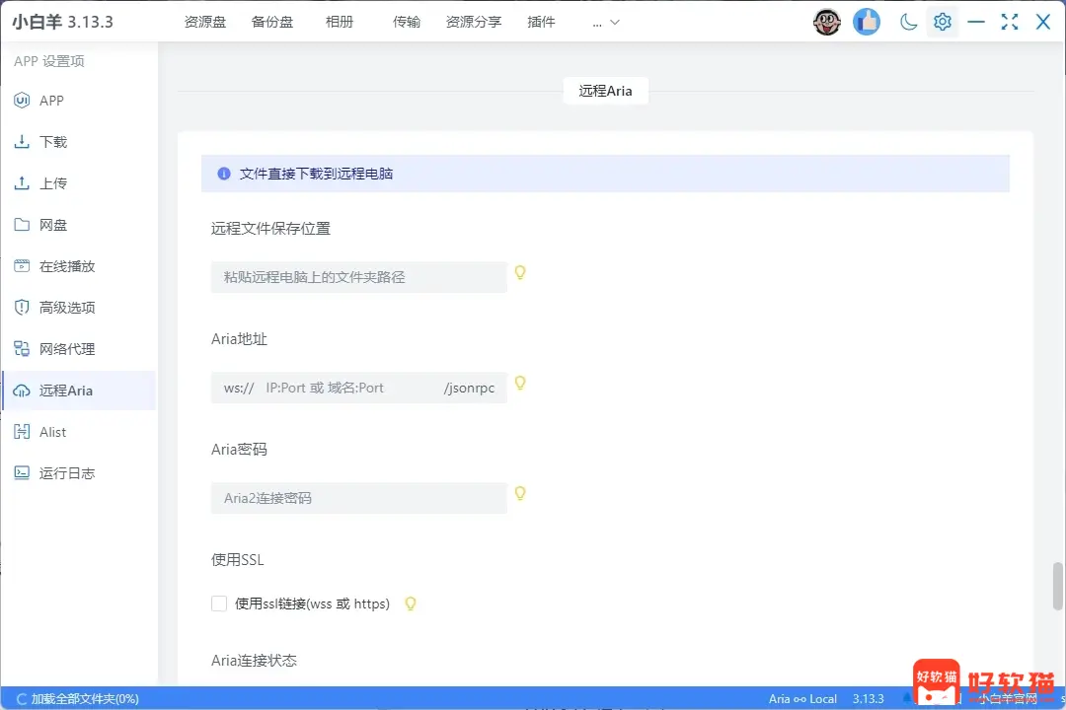Open the 运行日志 log icon
The image size is (1066, 710).
coord(22,473)
